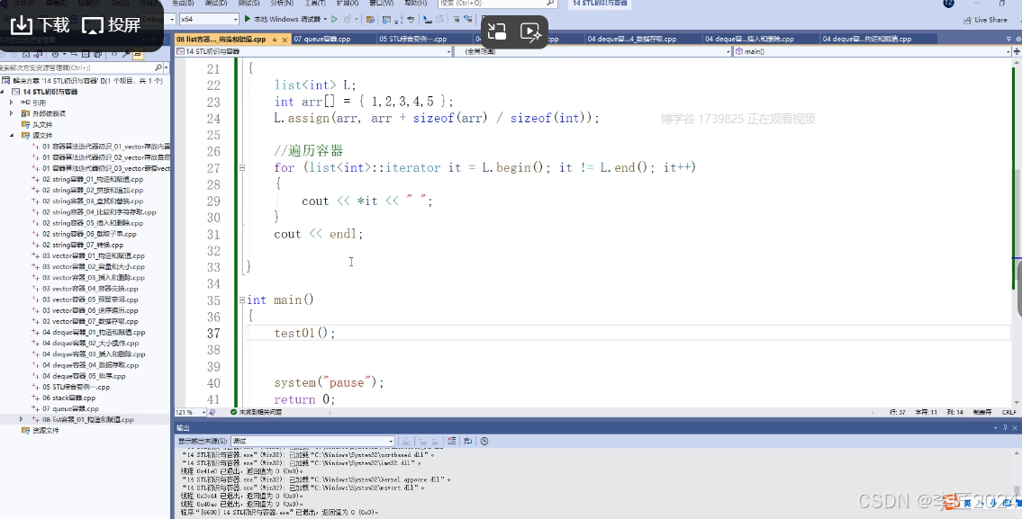Open the 工具(T) menu
Viewport: 1022px width, 519px height.
315,4
